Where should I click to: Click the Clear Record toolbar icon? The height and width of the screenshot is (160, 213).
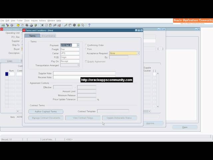(x=55, y=25)
